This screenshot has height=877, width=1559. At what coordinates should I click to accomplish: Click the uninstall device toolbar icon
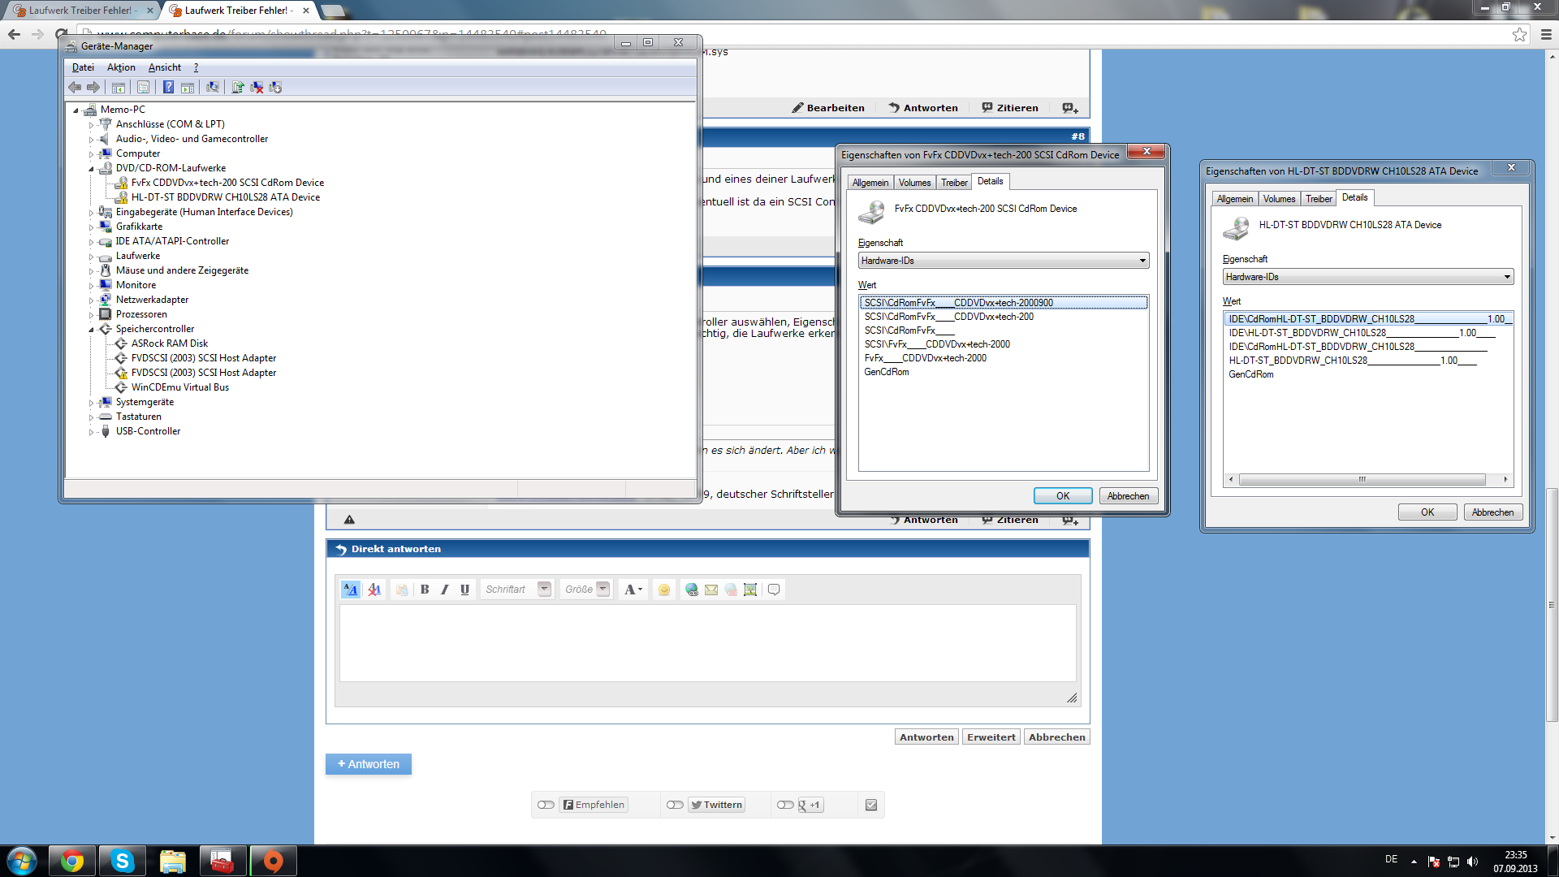point(257,88)
